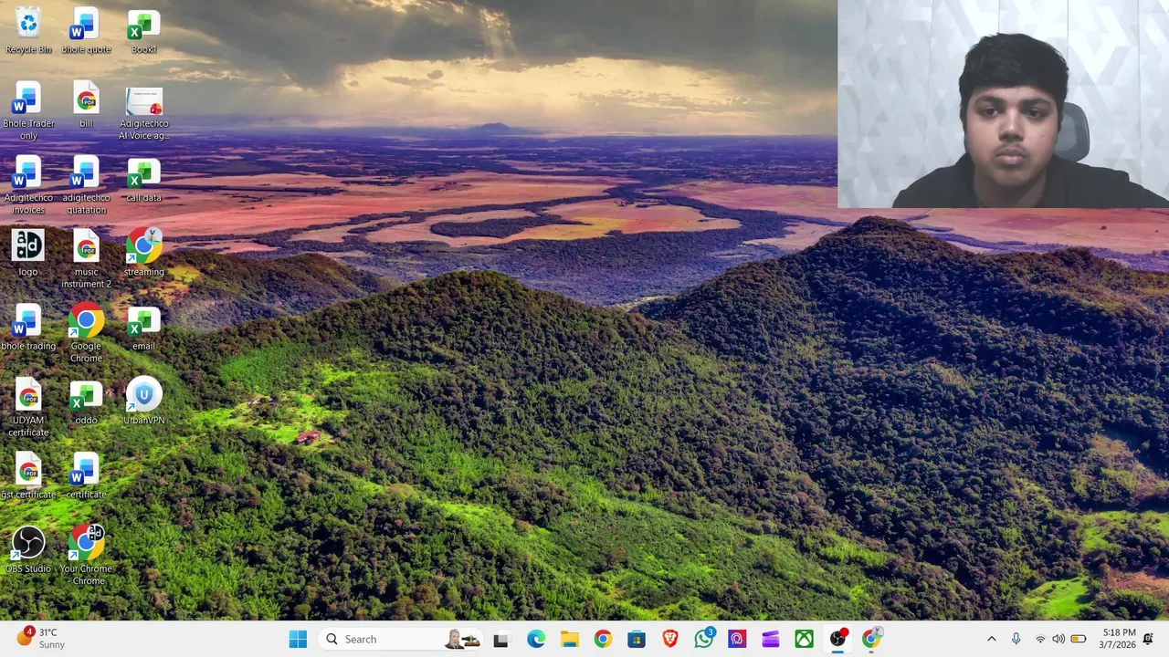Image resolution: width=1169 pixels, height=657 pixels.
Task: Switch to the Chrome profile window in taskbar
Action: 871,639
